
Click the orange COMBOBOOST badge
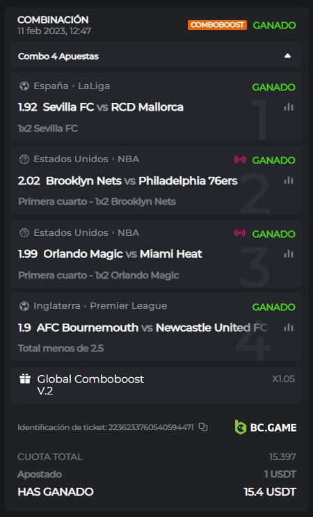pos(218,25)
